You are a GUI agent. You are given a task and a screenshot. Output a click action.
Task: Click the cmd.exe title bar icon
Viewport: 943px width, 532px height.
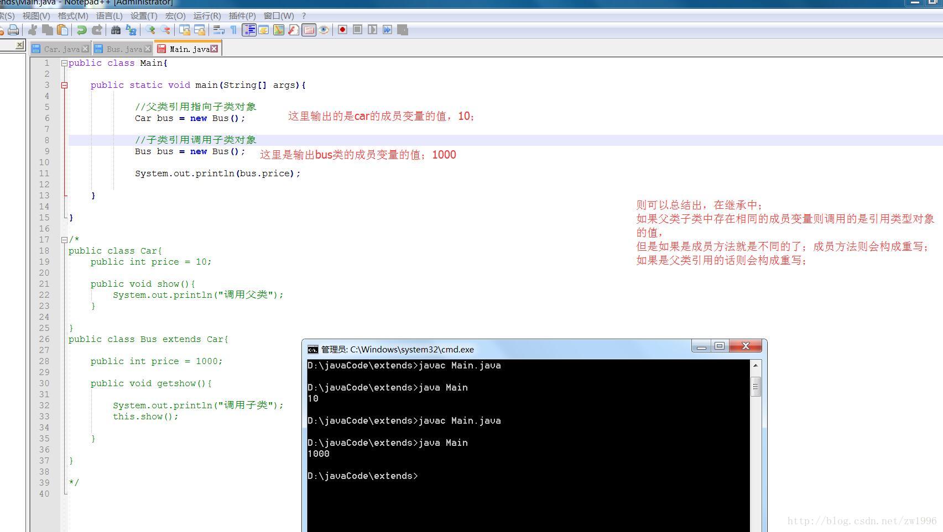click(313, 349)
